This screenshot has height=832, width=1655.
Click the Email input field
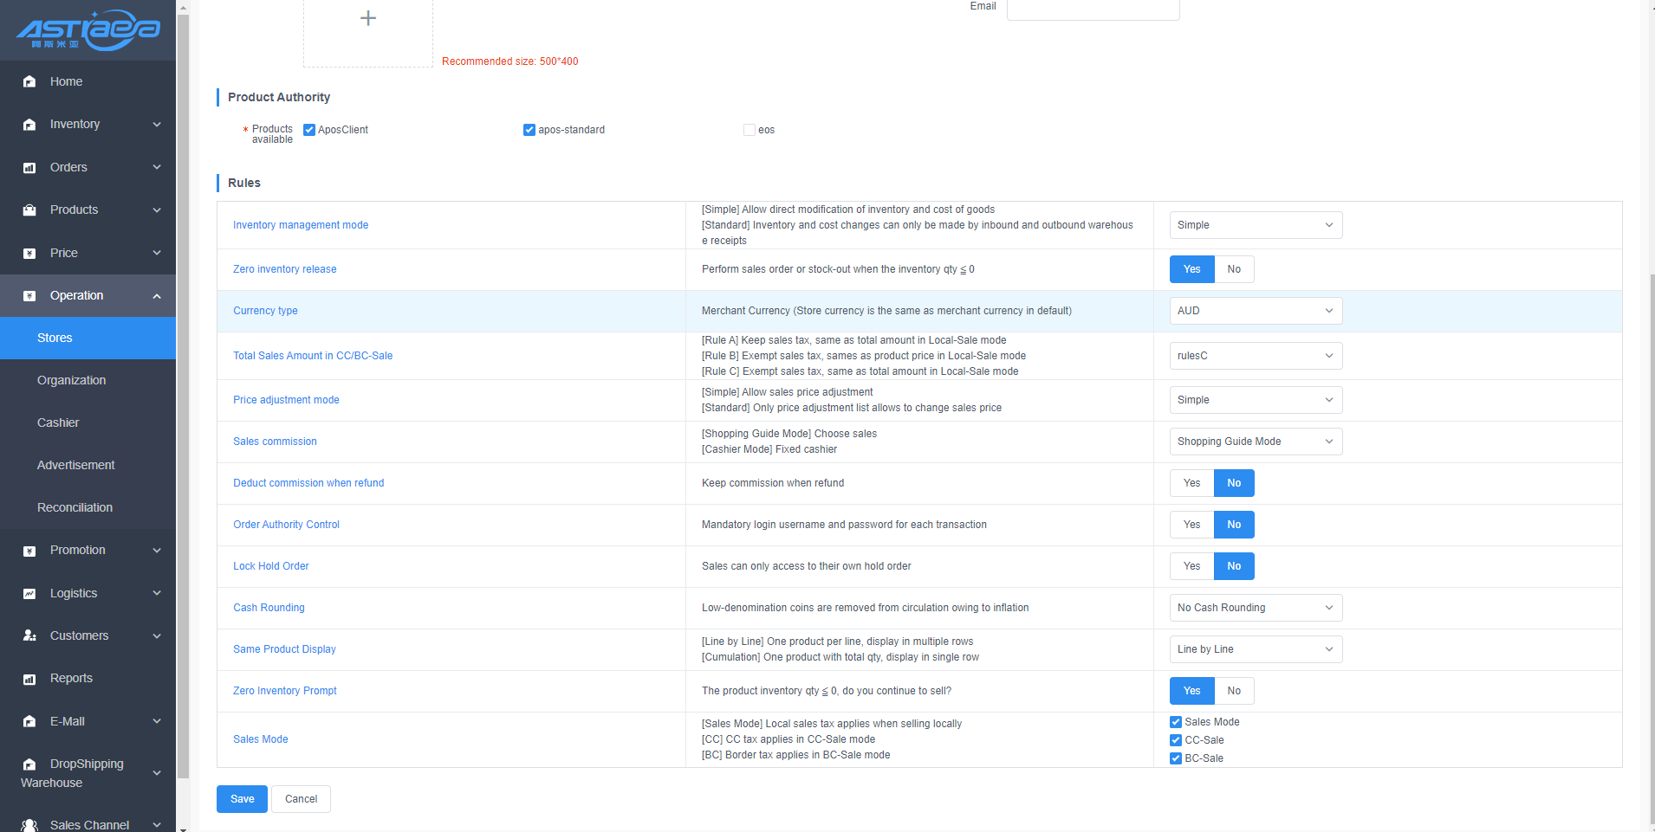click(1093, 8)
